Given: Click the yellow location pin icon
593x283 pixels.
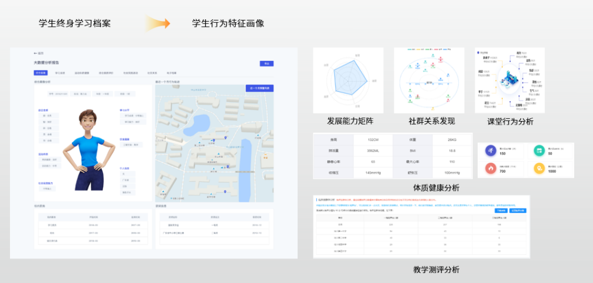Looking at the screenshot, I should 540,168.
